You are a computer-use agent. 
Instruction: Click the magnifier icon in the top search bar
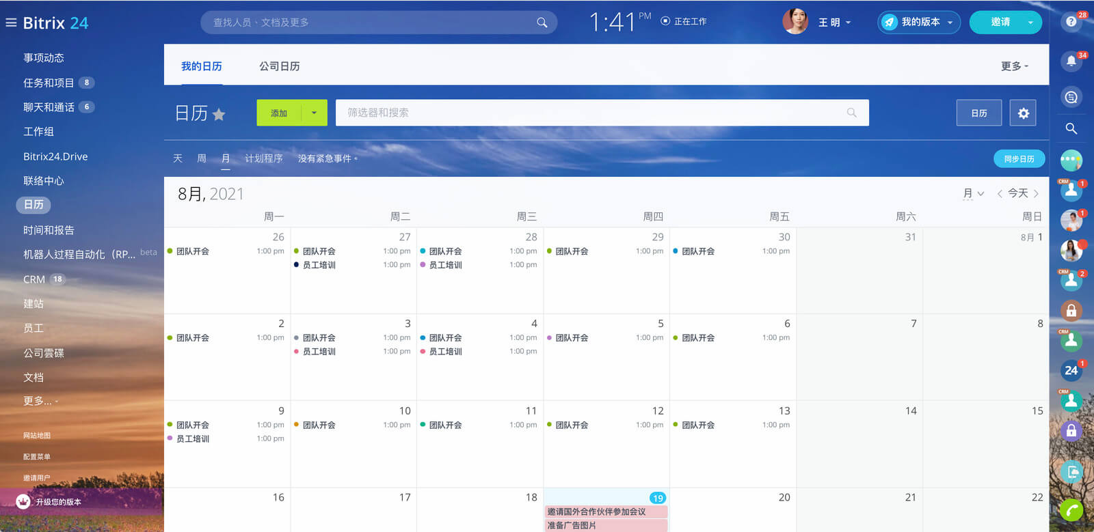point(542,23)
